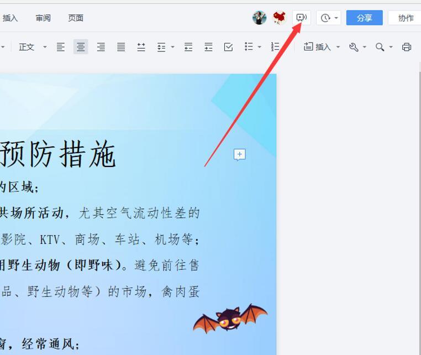Click the 协作 button

point(405,18)
